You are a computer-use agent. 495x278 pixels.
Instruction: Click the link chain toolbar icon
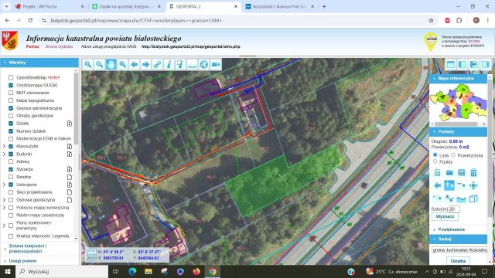tap(157, 65)
